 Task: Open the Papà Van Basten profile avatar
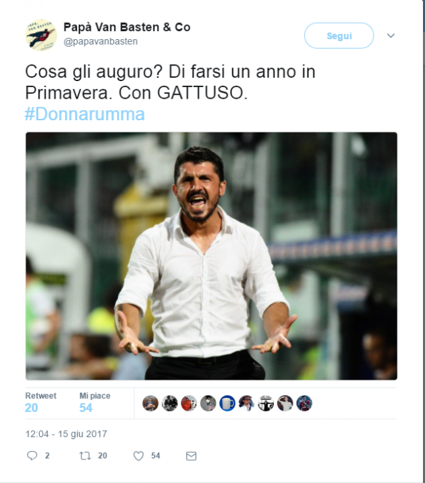pos(41,35)
